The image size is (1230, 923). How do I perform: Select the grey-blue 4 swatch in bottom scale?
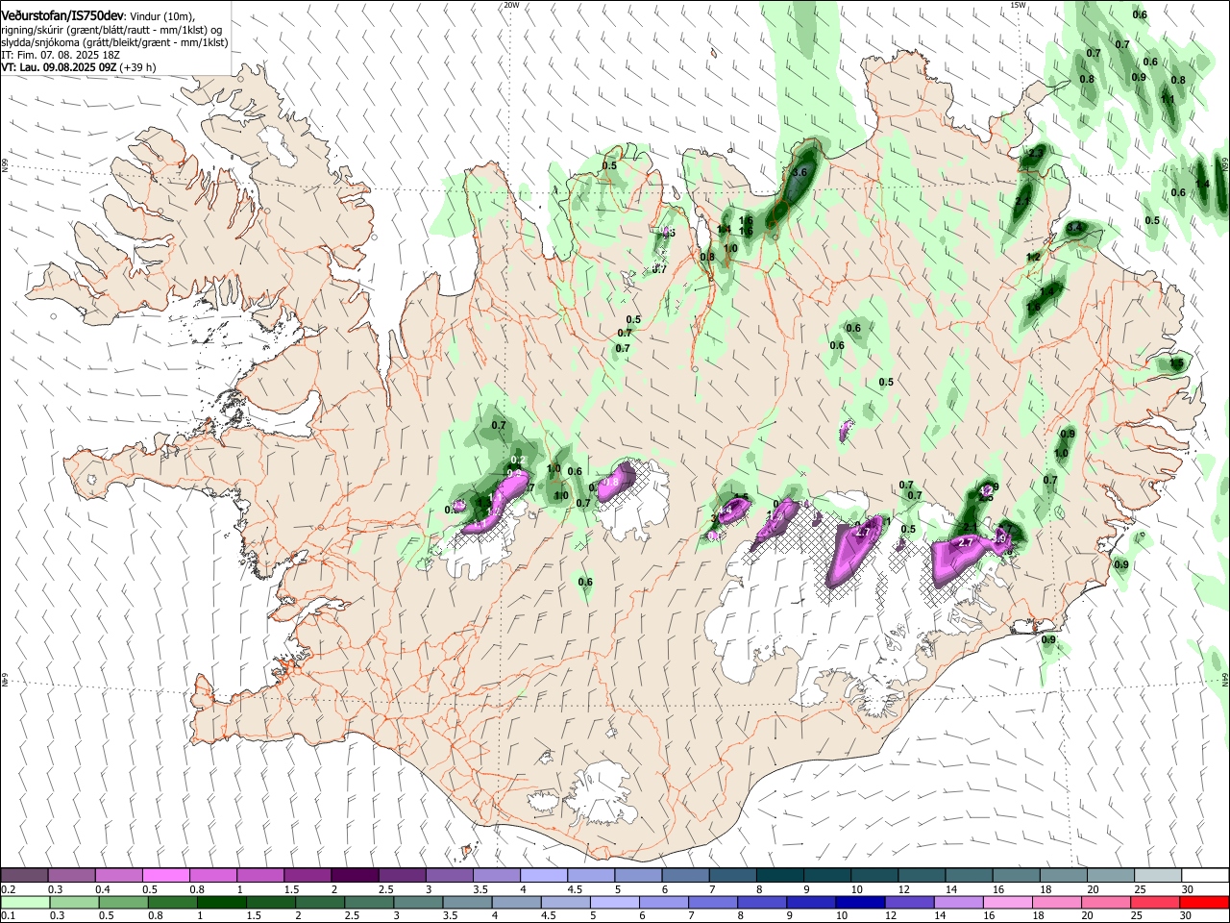click(x=516, y=902)
